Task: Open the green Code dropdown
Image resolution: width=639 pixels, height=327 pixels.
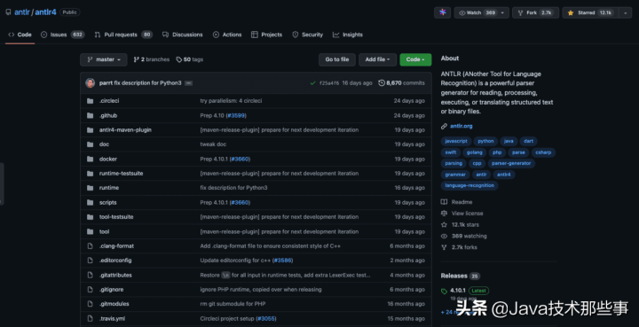Action: [x=415, y=59]
